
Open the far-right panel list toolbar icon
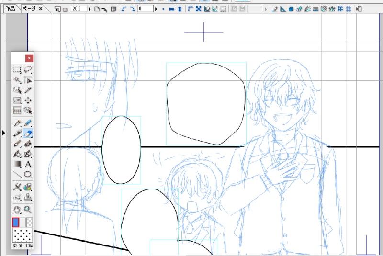click(359, 9)
